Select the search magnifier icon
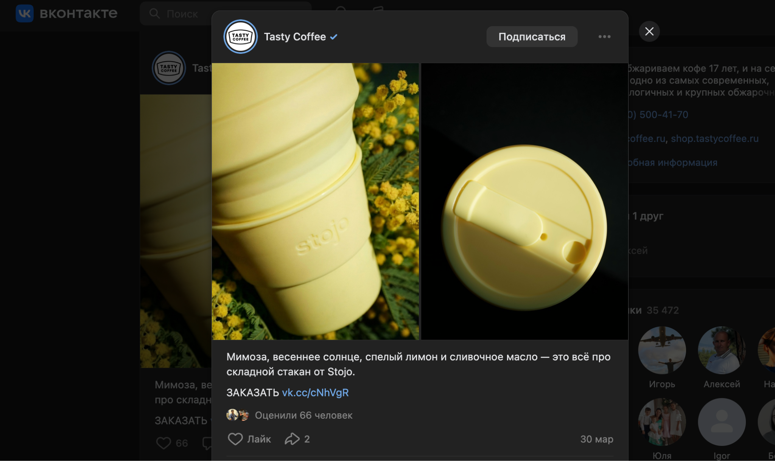 [155, 13]
